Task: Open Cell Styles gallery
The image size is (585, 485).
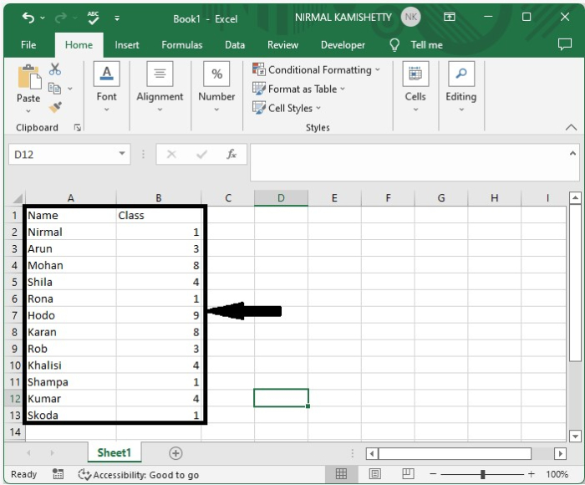Action: (x=287, y=108)
